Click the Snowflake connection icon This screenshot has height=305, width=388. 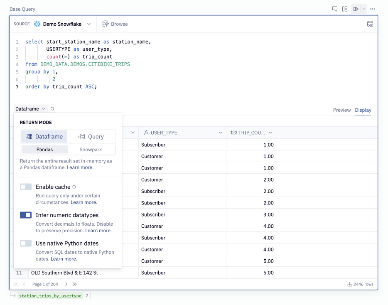pos(37,24)
